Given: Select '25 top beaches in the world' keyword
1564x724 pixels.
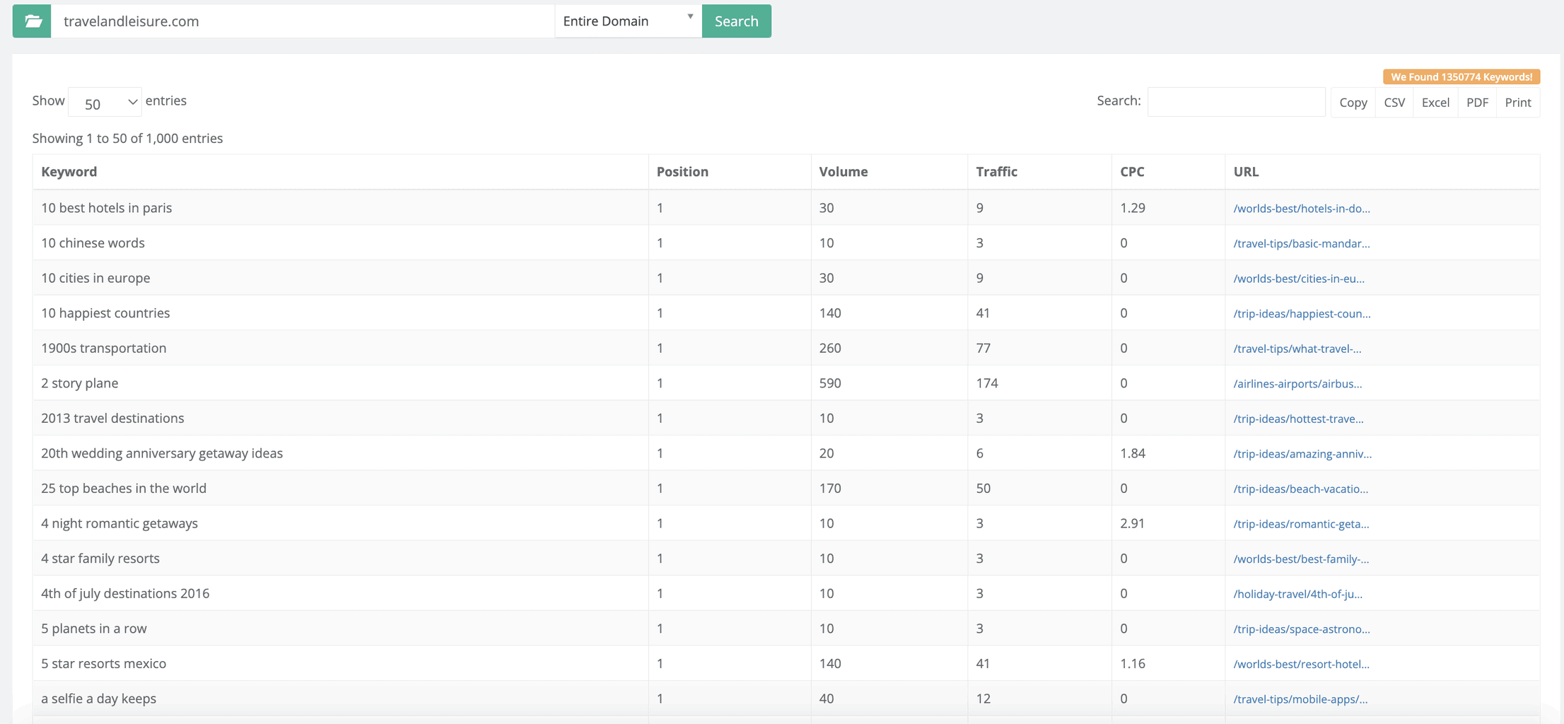Looking at the screenshot, I should pos(124,488).
